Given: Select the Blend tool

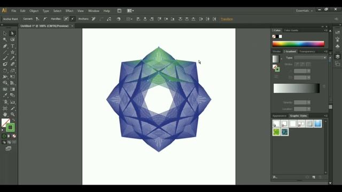Looking at the screenshot, I should coord(12,95).
